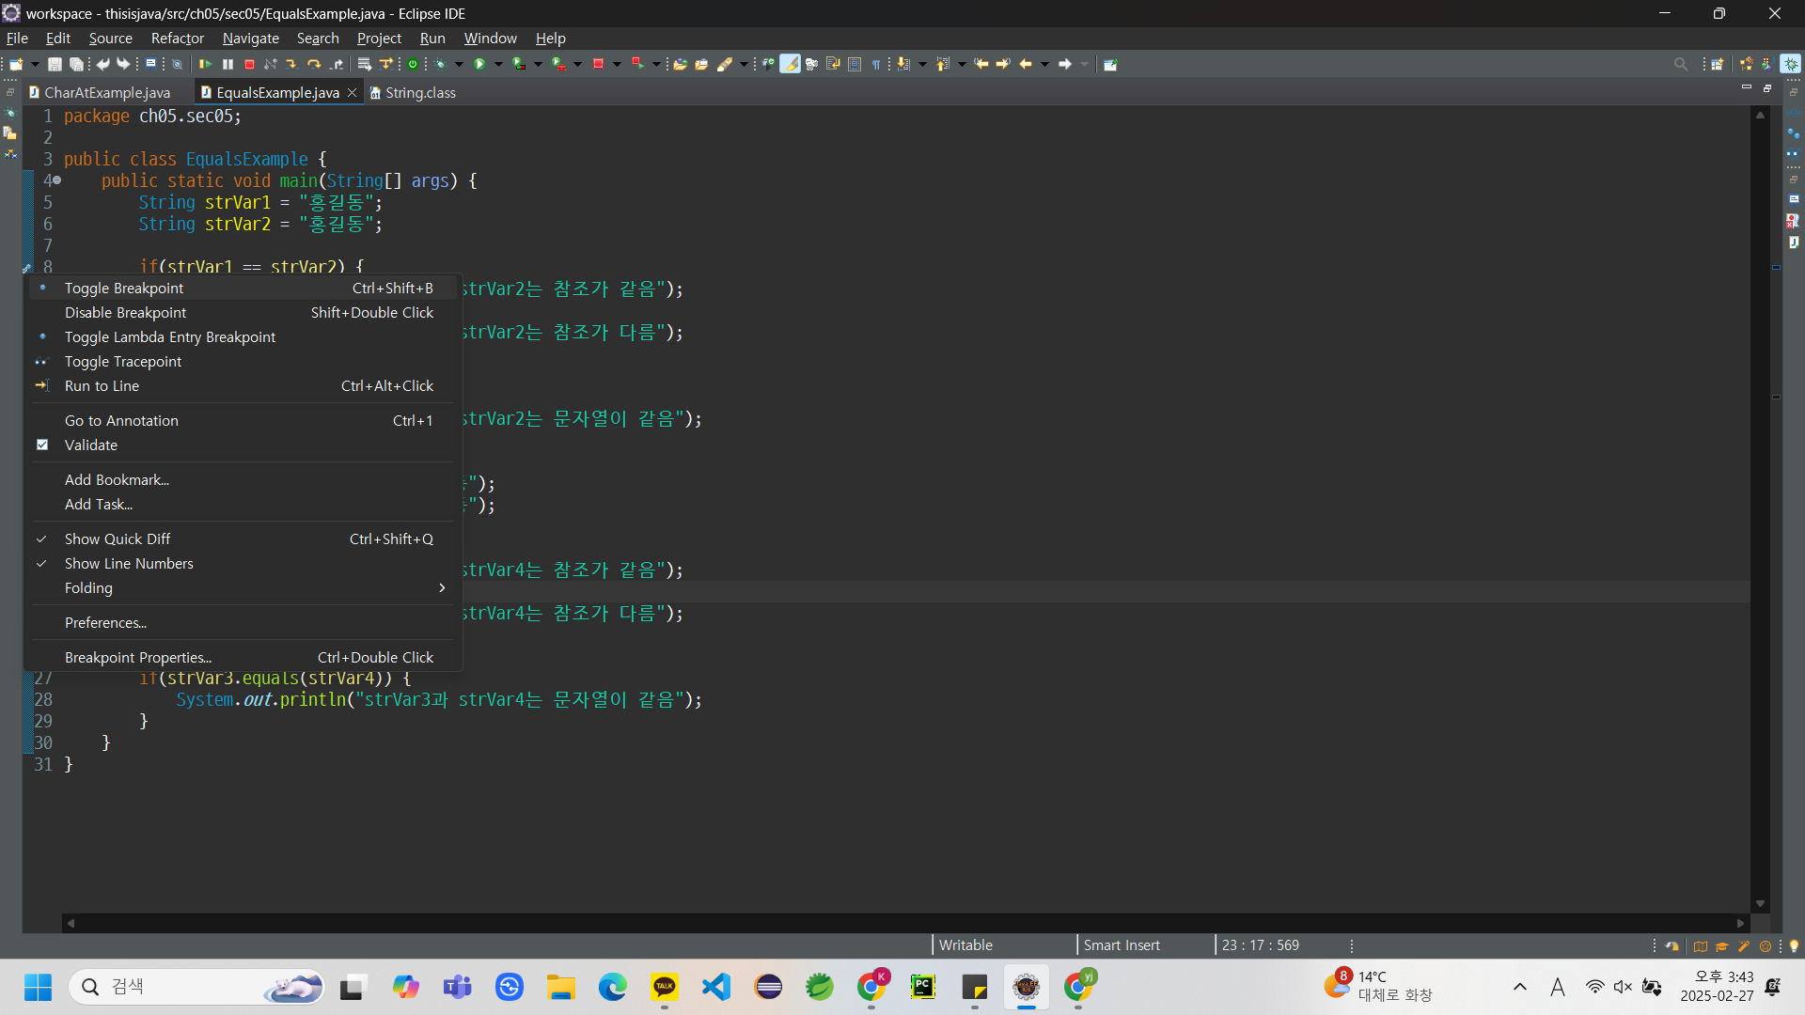1805x1015 pixels.
Task: Click the Debug bug toolbar icon
Action: click(x=440, y=64)
